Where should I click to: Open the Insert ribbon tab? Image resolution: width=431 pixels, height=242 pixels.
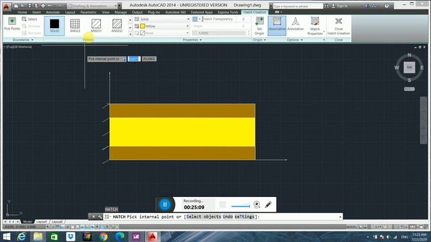[36, 12]
